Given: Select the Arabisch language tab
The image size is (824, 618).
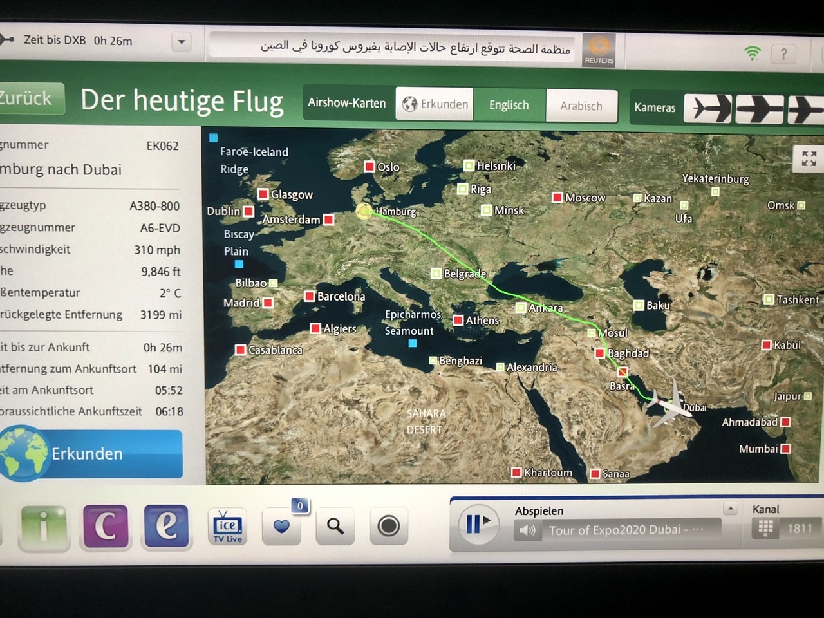Looking at the screenshot, I should pos(581,106).
